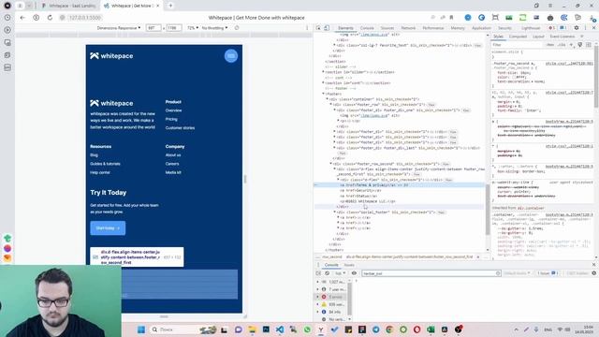Expand the user messages group in console sidebar
The height and width of the screenshot is (337, 599).
pos(317,289)
